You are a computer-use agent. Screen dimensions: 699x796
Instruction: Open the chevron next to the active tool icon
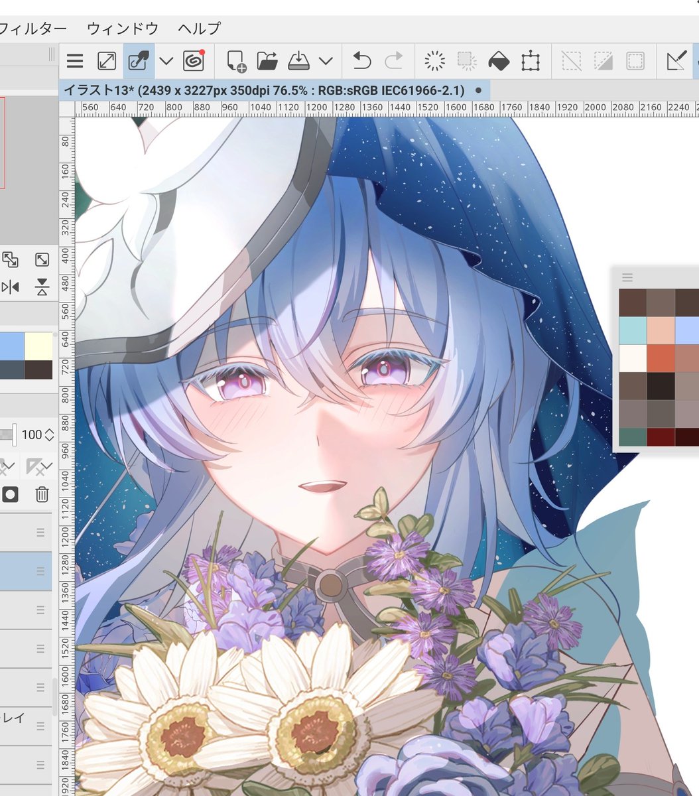[x=164, y=61]
